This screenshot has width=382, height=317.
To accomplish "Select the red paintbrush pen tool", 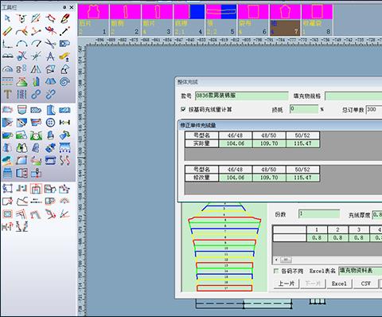I will click(x=64, y=18).
